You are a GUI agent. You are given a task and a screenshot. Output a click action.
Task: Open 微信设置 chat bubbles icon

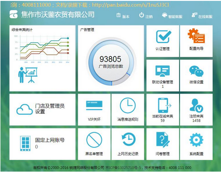(196, 71)
